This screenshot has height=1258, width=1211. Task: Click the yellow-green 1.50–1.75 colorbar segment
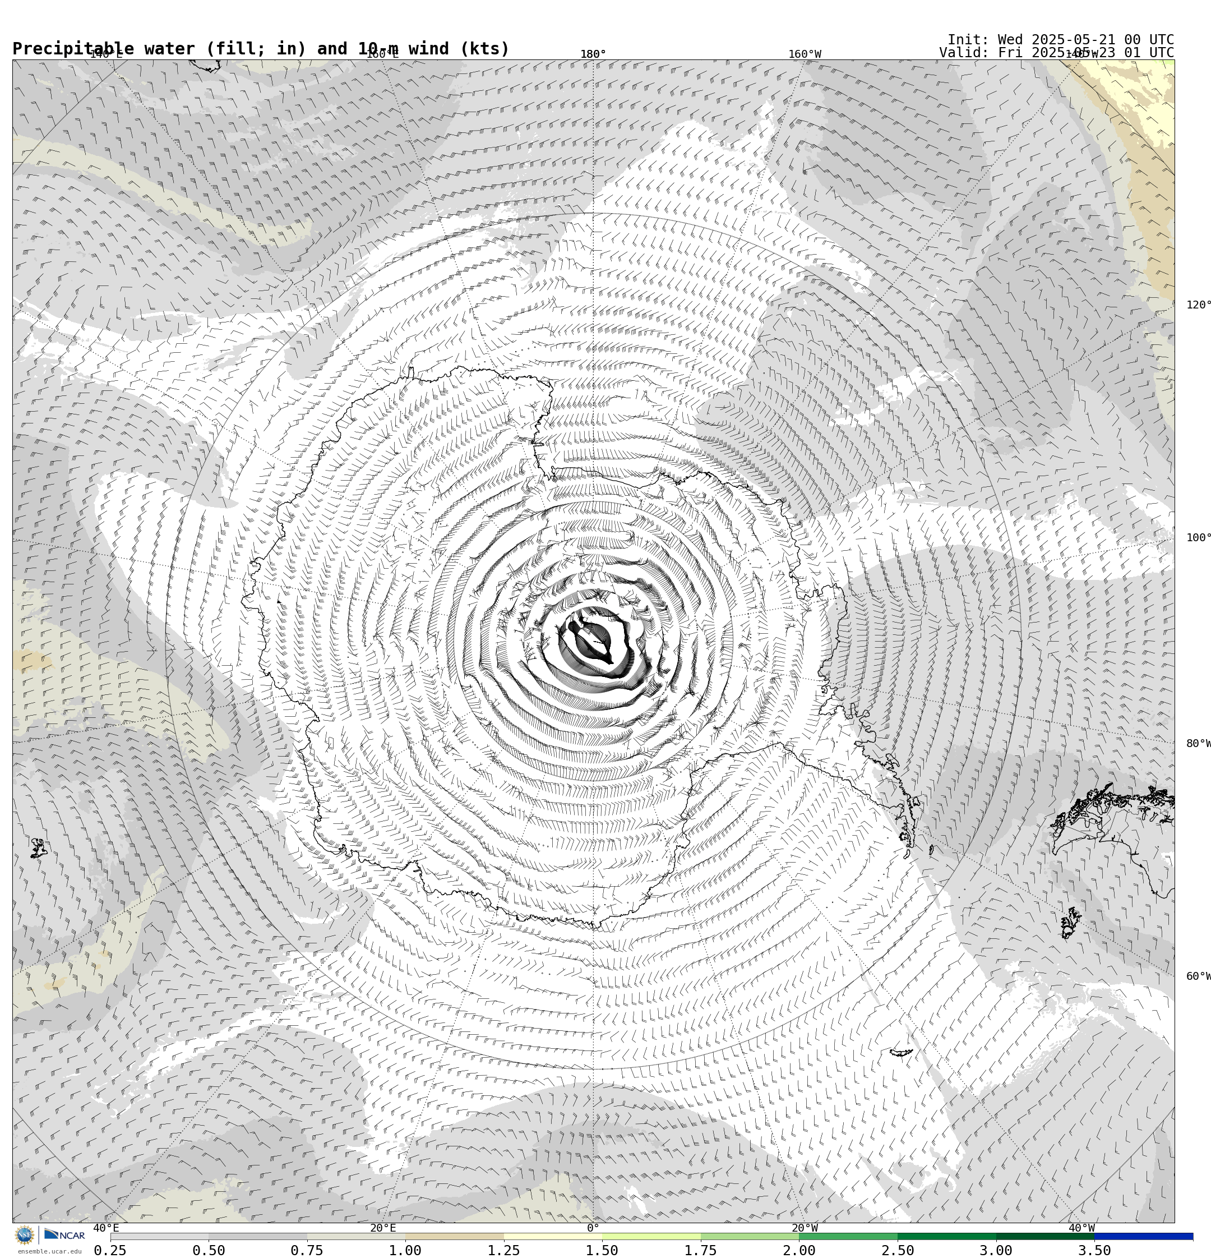click(x=651, y=1236)
